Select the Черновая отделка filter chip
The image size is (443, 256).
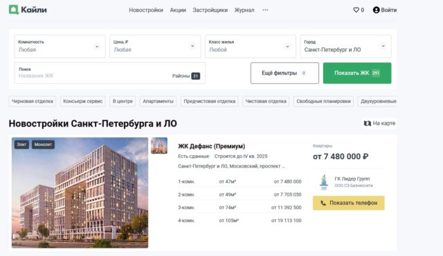tap(33, 101)
